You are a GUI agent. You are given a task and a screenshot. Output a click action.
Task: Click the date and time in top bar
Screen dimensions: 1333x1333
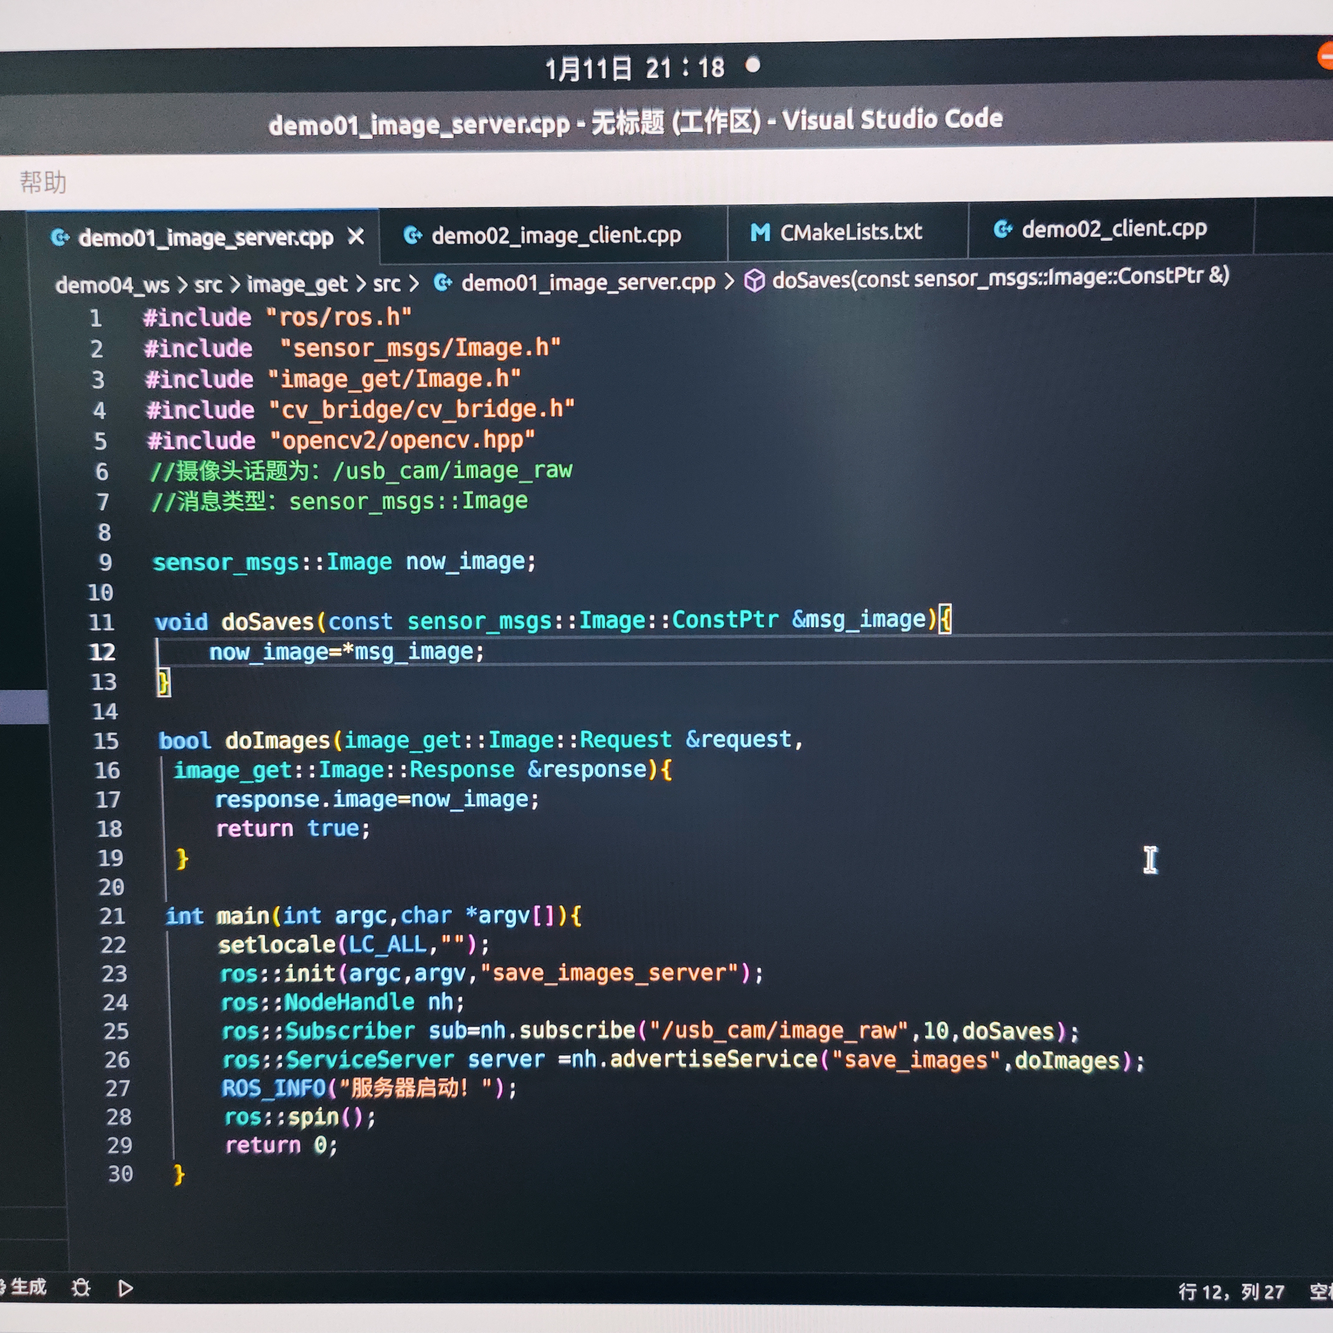tap(634, 68)
